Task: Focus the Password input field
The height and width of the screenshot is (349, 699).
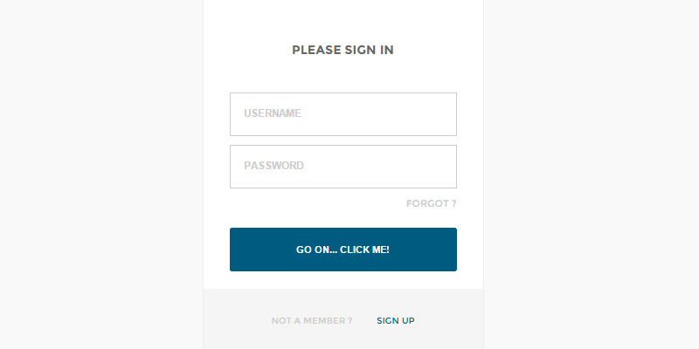Action: click(x=343, y=167)
